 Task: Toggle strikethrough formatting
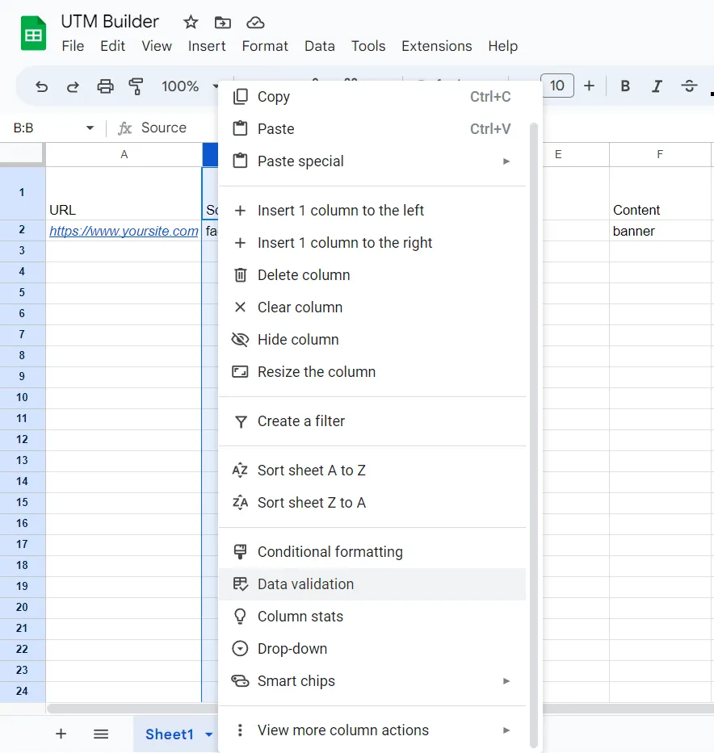point(689,86)
